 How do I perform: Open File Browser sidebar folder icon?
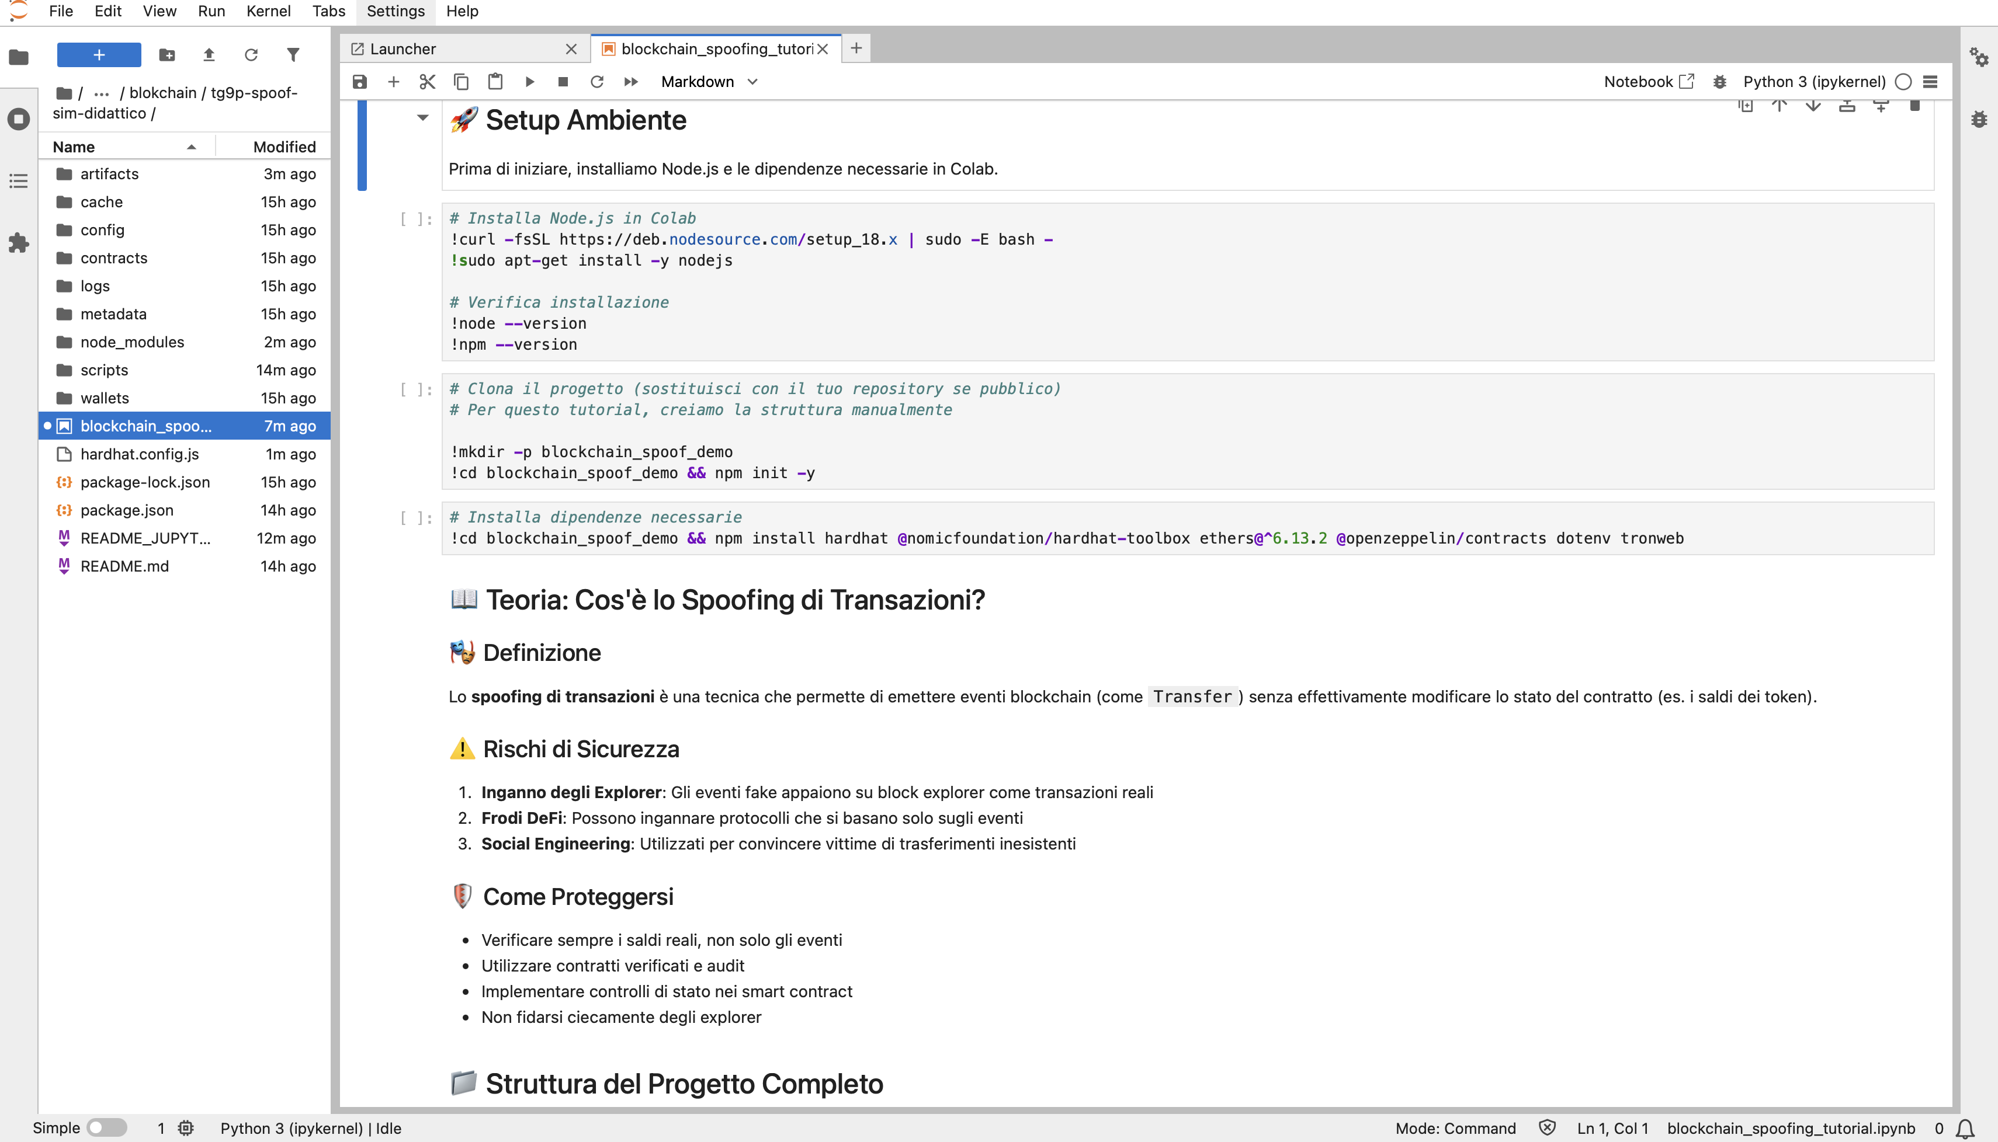pos(19,57)
